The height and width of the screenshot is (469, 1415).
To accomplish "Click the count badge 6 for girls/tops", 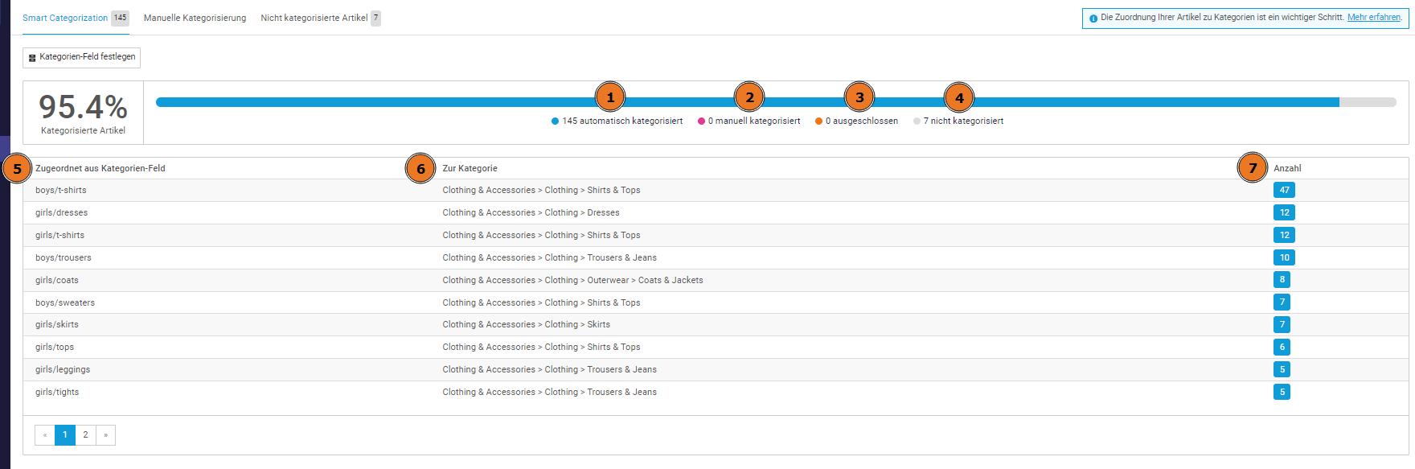I will [1282, 348].
